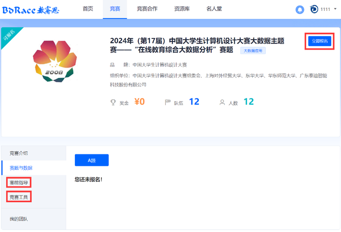The image size is (341, 232).
Task: Click the brand text 中国大学生计算机设计大赛
Action: click(160, 65)
